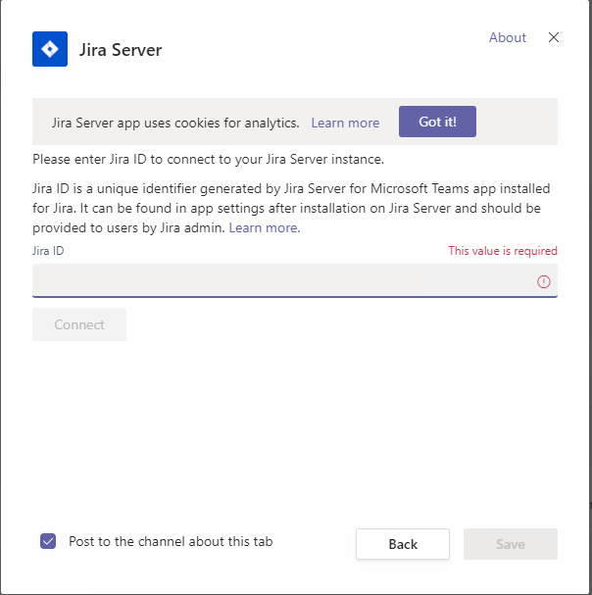Click the 'This value is required' error message
Screen dimensions: 592x595
[x=503, y=251]
